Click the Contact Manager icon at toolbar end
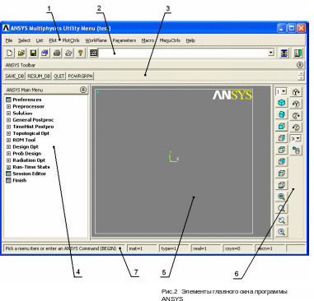314x301 pixels. point(298,53)
